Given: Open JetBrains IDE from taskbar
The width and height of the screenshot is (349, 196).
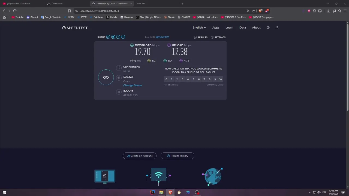Looking at the screenshot, I should tap(152, 192).
